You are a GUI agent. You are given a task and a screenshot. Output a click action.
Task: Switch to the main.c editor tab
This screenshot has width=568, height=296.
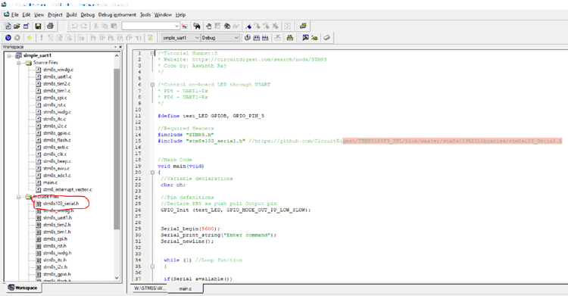186,288
